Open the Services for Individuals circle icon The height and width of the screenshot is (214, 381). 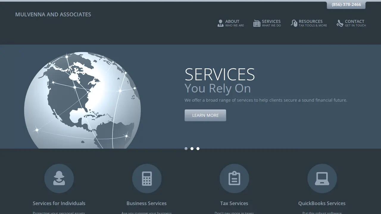[x=59, y=178]
